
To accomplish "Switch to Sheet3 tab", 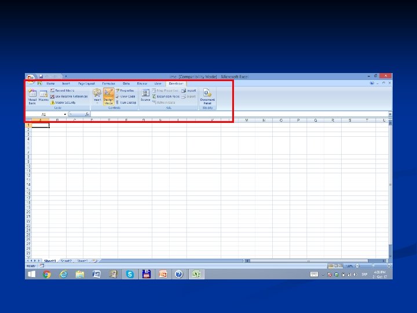I will [x=82, y=261].
